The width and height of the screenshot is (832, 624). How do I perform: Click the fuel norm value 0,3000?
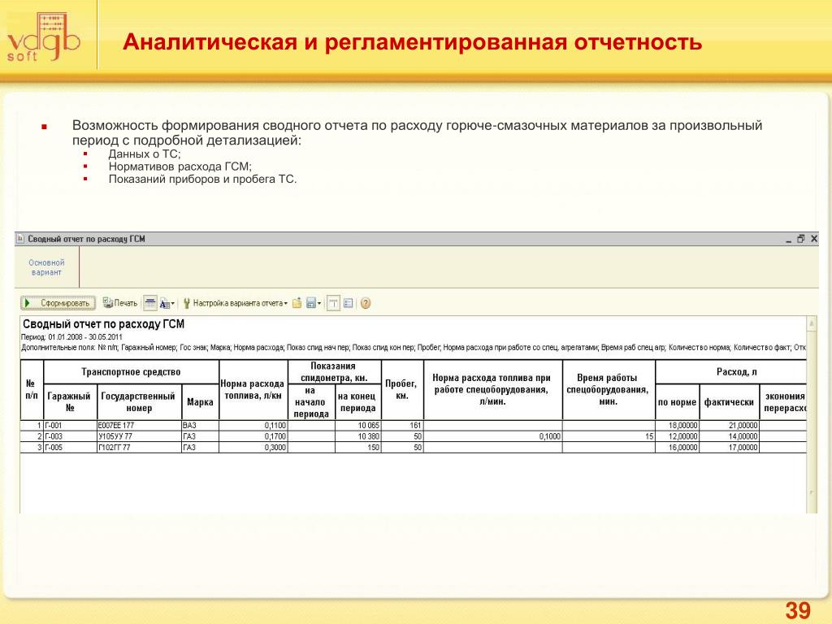[x=253, y=448]
